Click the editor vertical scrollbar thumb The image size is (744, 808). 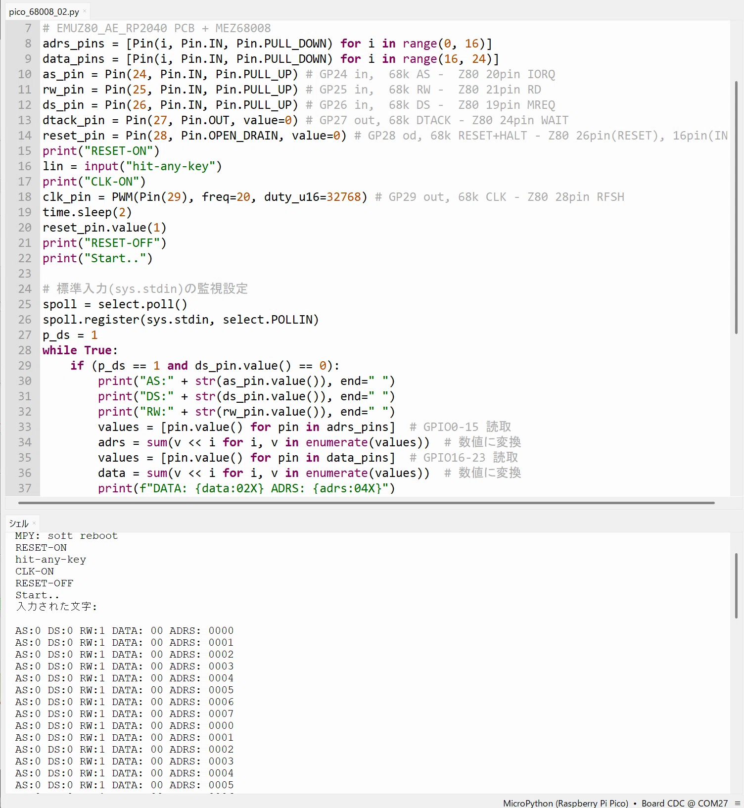736,207
